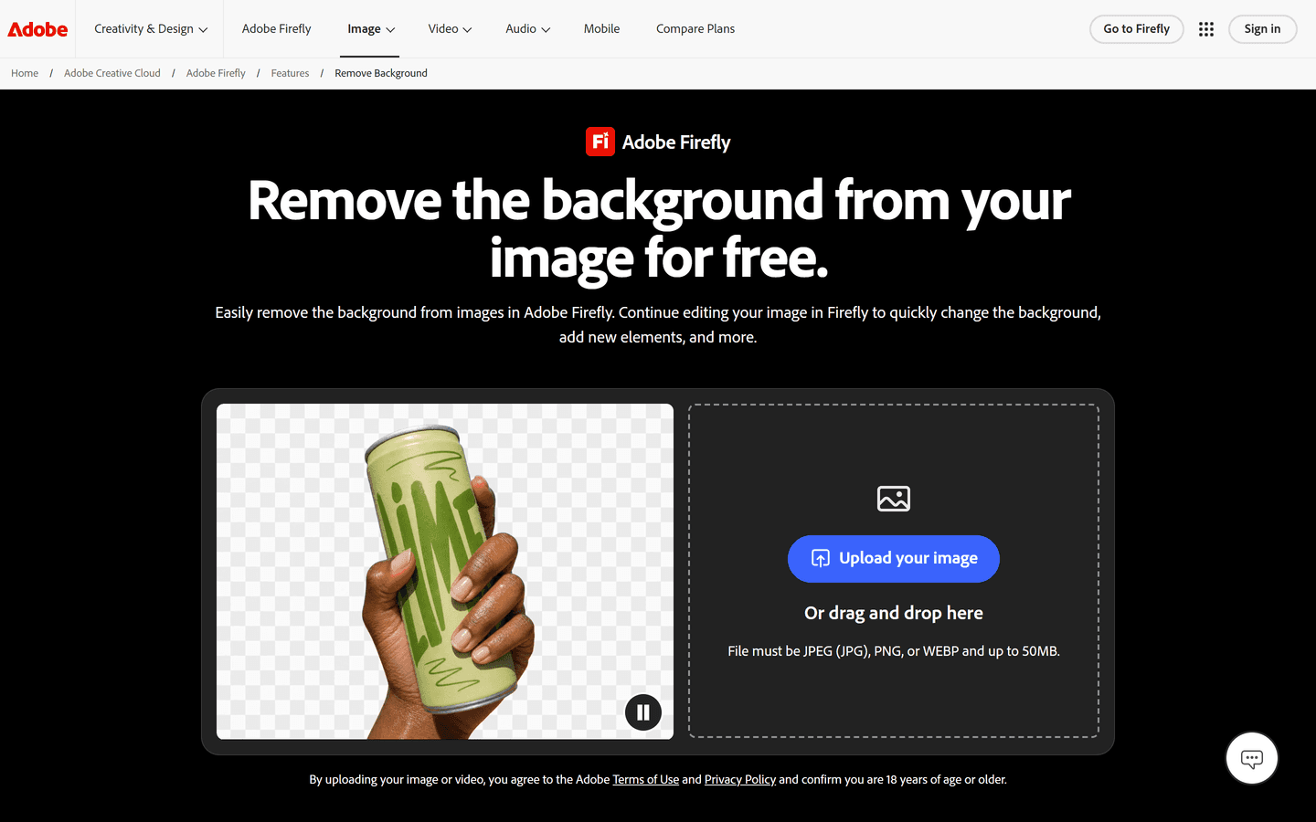
Task: Expand the Video dropdown menu
Action: pos(450,29)
